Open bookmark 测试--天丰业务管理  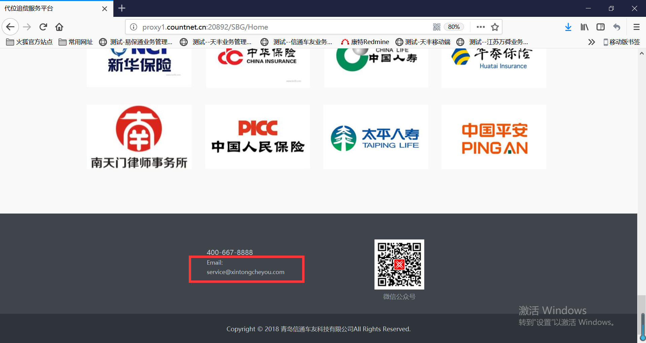(216, 42)
